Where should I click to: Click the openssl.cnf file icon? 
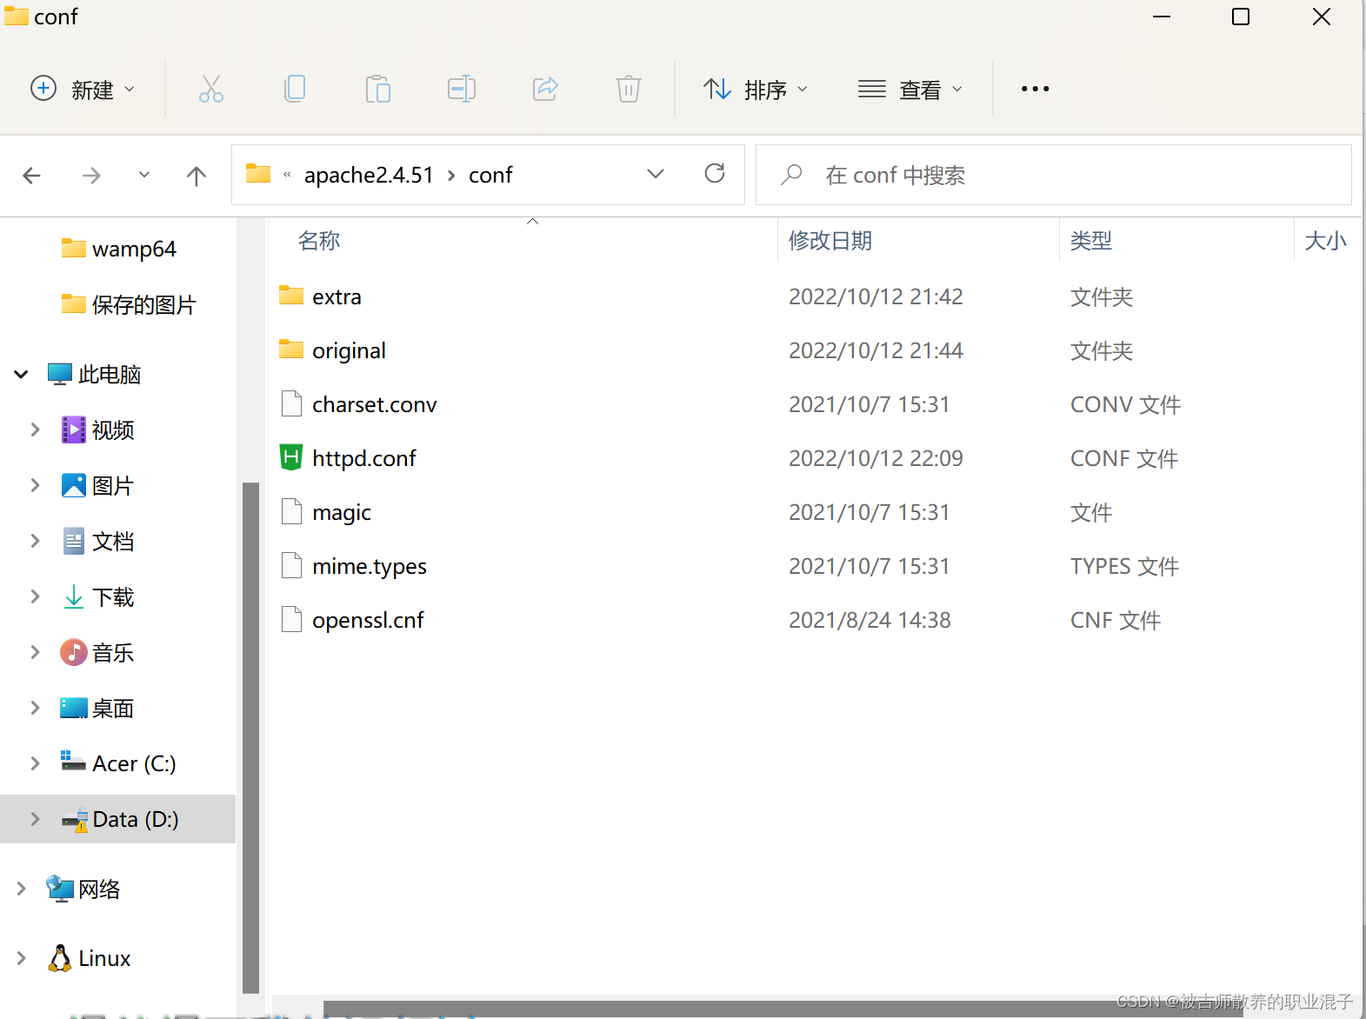pyautogui.click(x=291, y=619)
